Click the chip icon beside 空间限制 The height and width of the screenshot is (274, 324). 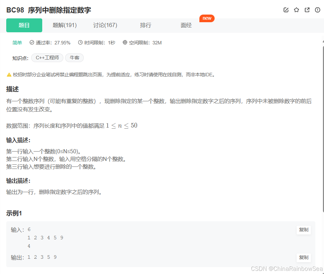pos(125,43)
